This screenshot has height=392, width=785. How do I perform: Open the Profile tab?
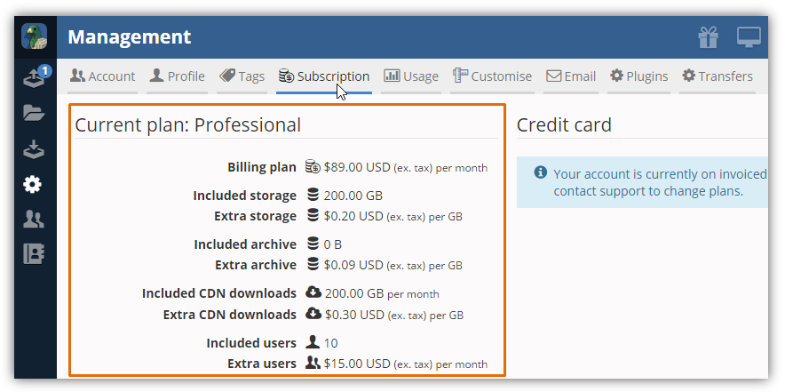point(177,76)
